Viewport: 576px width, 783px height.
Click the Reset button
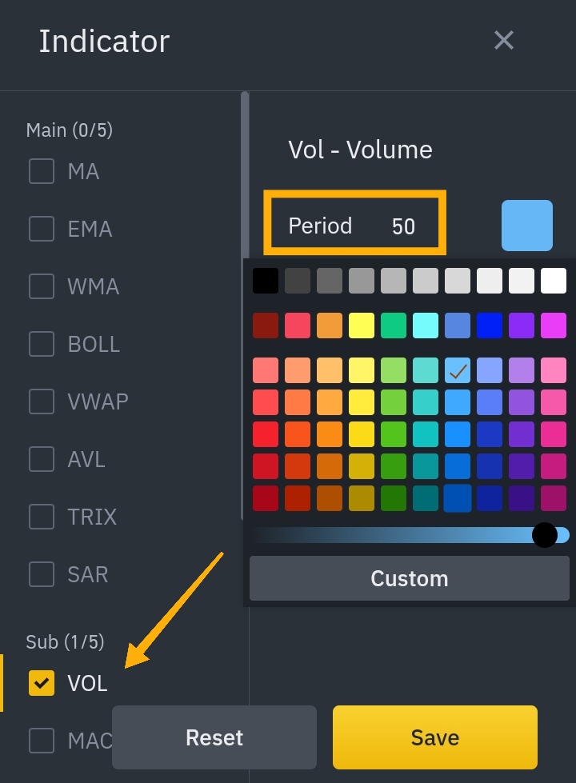click(214, 737)
